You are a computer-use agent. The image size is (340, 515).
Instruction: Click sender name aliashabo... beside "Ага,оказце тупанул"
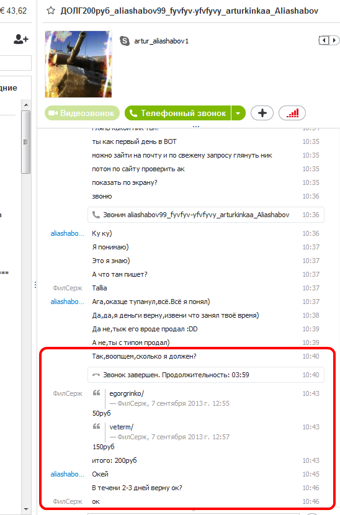coord(68,302)
